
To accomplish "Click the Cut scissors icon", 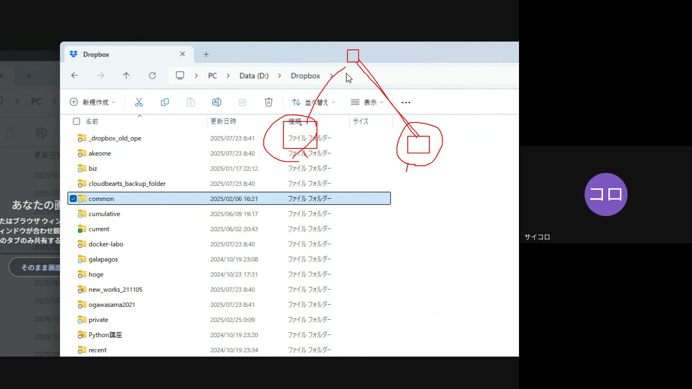I will coord(139,102).
